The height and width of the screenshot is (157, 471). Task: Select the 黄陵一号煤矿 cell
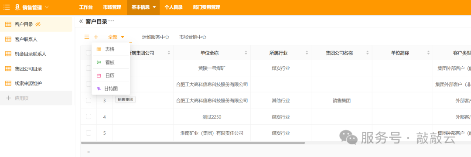click(212, 68)
